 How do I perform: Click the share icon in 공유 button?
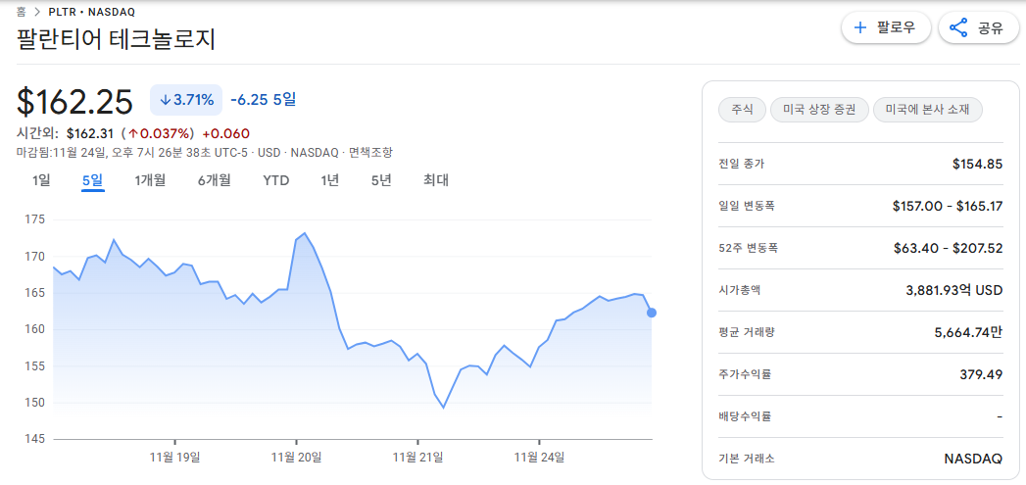tap(958, 27)
